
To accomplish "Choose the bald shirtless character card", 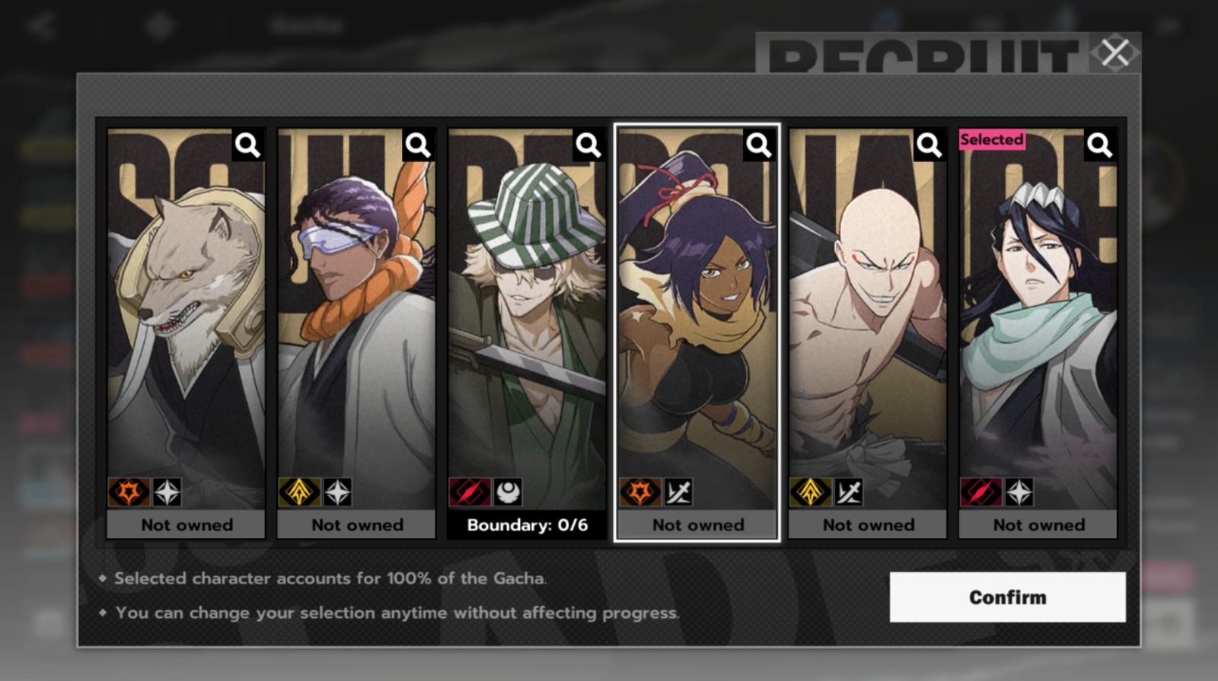I will click(868, 320).
